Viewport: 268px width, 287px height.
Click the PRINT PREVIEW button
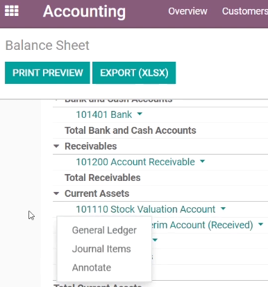47,73
